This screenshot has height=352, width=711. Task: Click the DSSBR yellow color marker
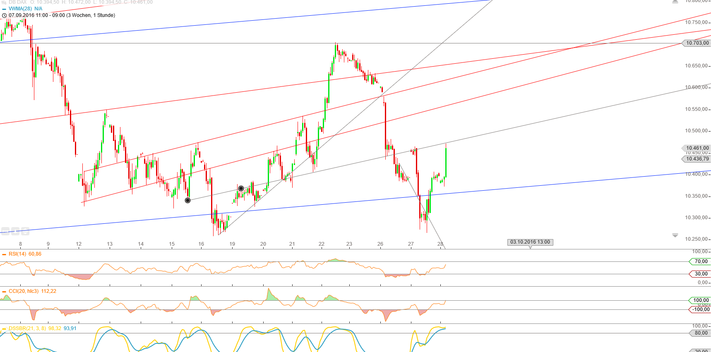(4, 328)
